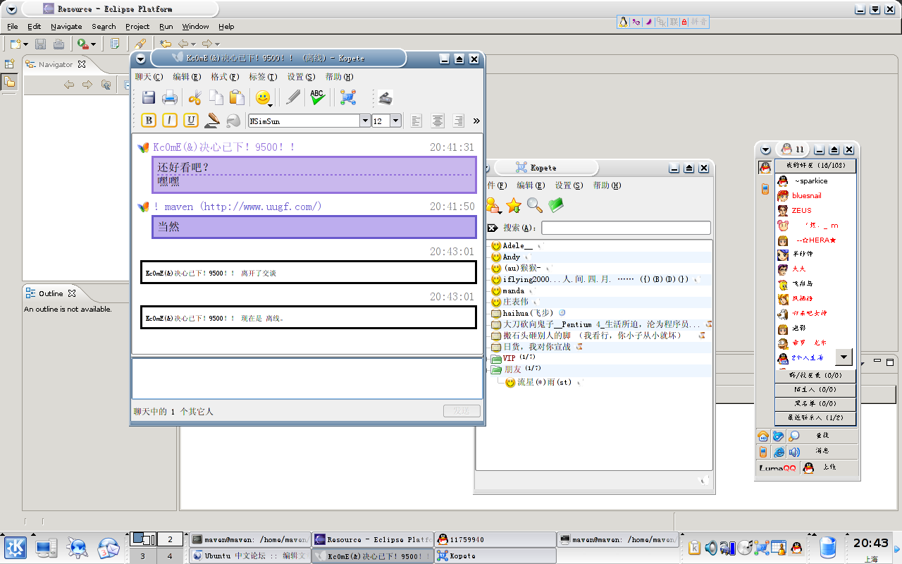
Task: Select ZEUS in LumaQQ friend list
Action: pyautogui.click(x=801, y=210)
